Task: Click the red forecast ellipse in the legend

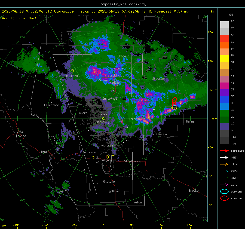Action: [224, 198]
